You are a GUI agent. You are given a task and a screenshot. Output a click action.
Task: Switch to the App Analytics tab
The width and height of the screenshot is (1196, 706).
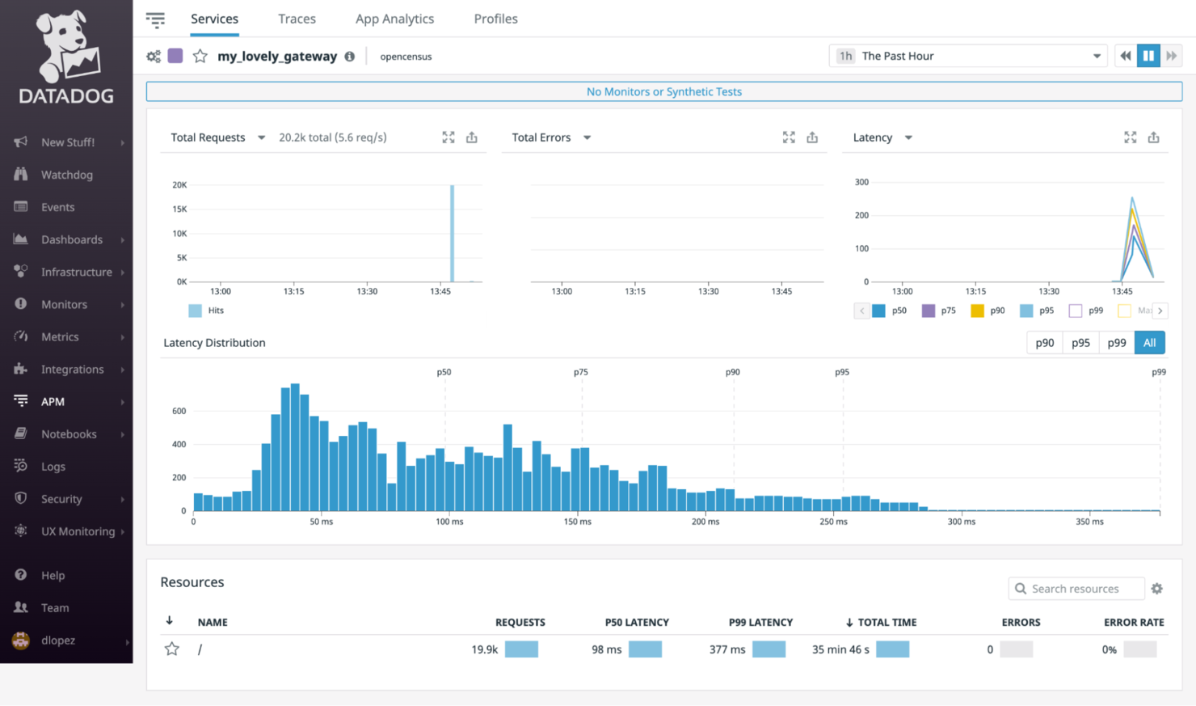pyautogui.click(x=394, y=19)
